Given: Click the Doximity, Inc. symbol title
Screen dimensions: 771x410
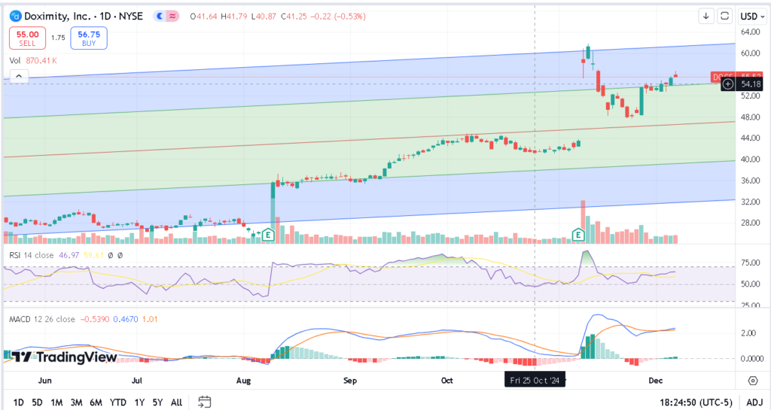Looking at the screenshot, I should [84, 17].
